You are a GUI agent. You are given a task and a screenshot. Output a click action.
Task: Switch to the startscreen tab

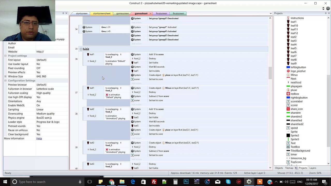pos(81,13)
